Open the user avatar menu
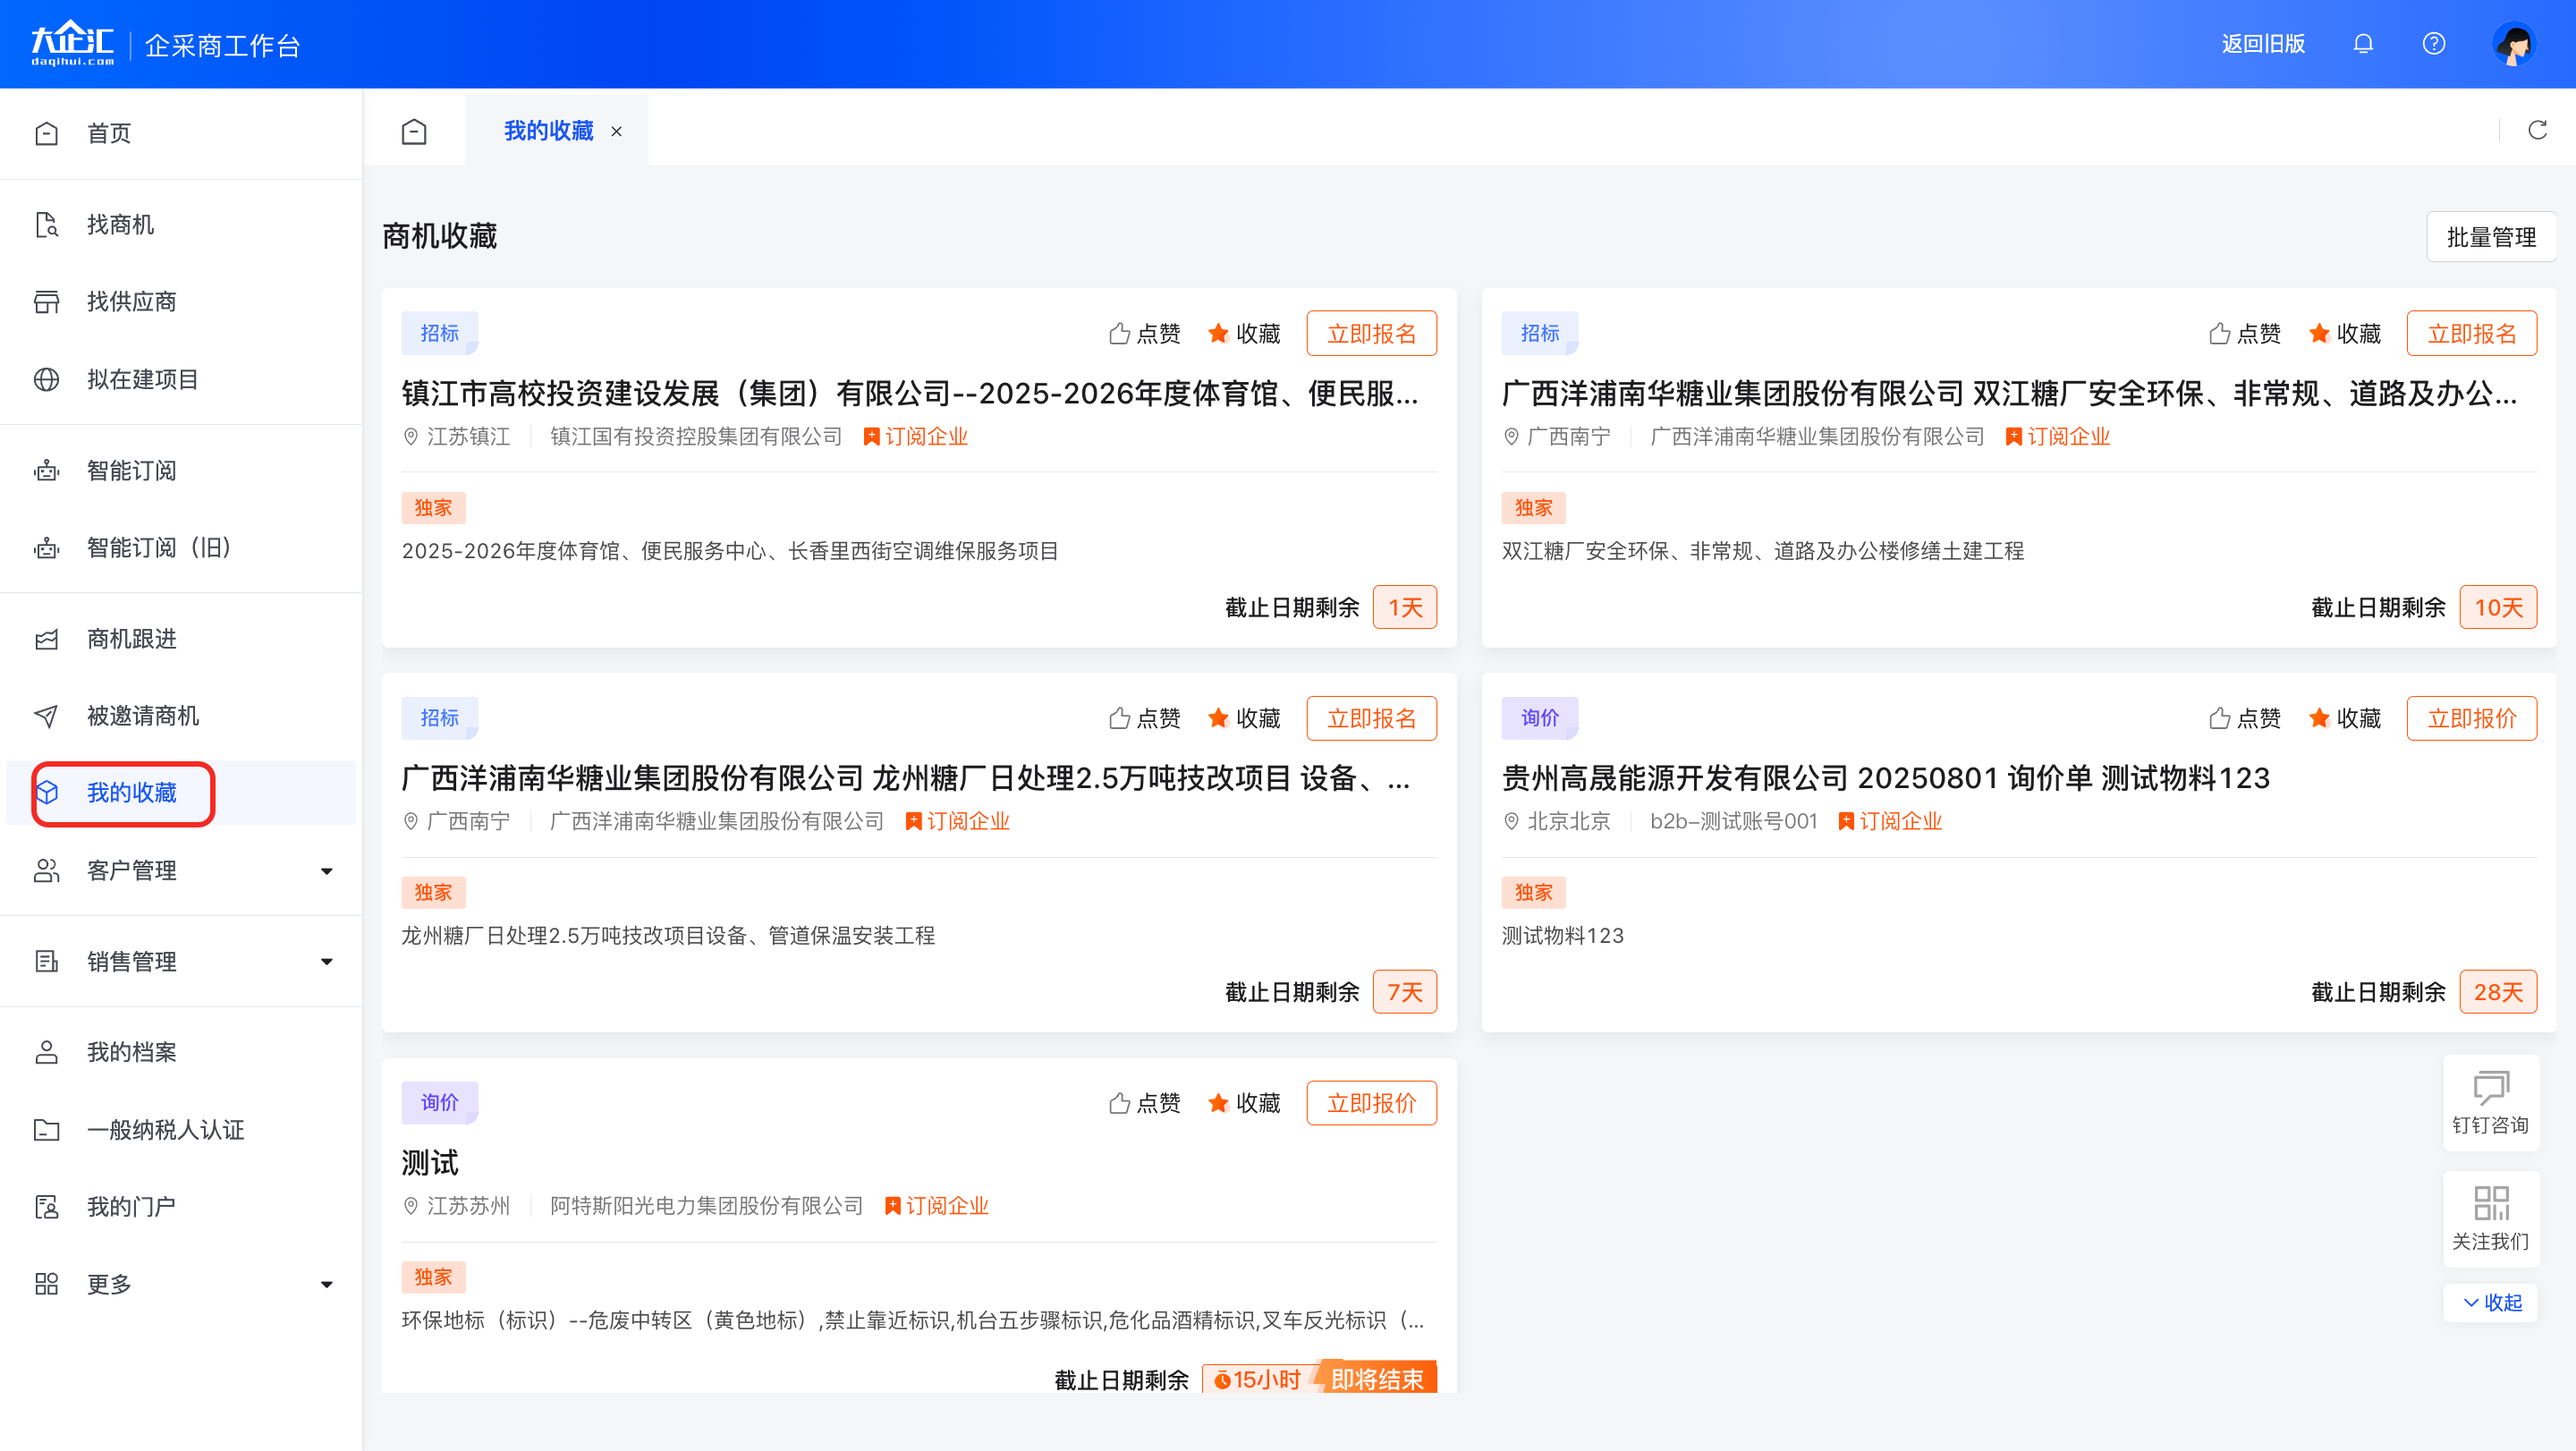 [x=2514, y=44]
